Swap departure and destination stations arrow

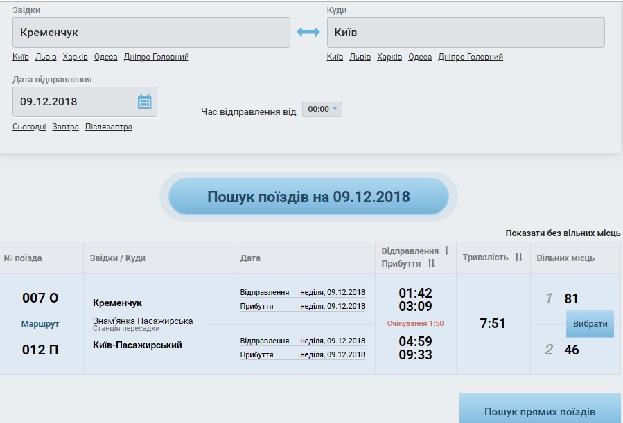(x=308, y=33)
